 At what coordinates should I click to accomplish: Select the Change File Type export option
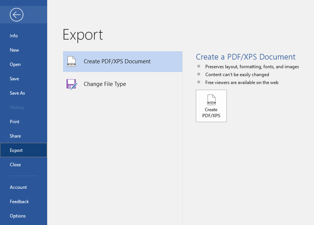[105, 84]
